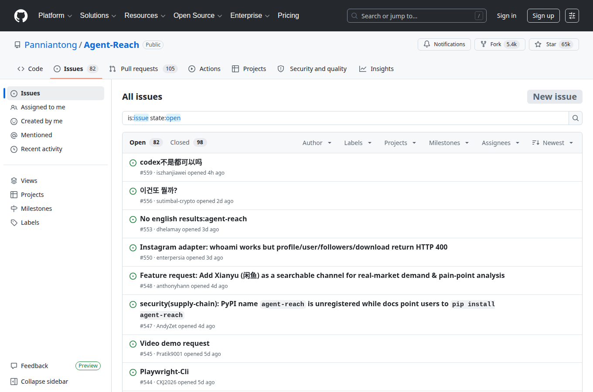Select Created by me in sidebar
This screenshot has width=593, height=392.
pos(55,121)
